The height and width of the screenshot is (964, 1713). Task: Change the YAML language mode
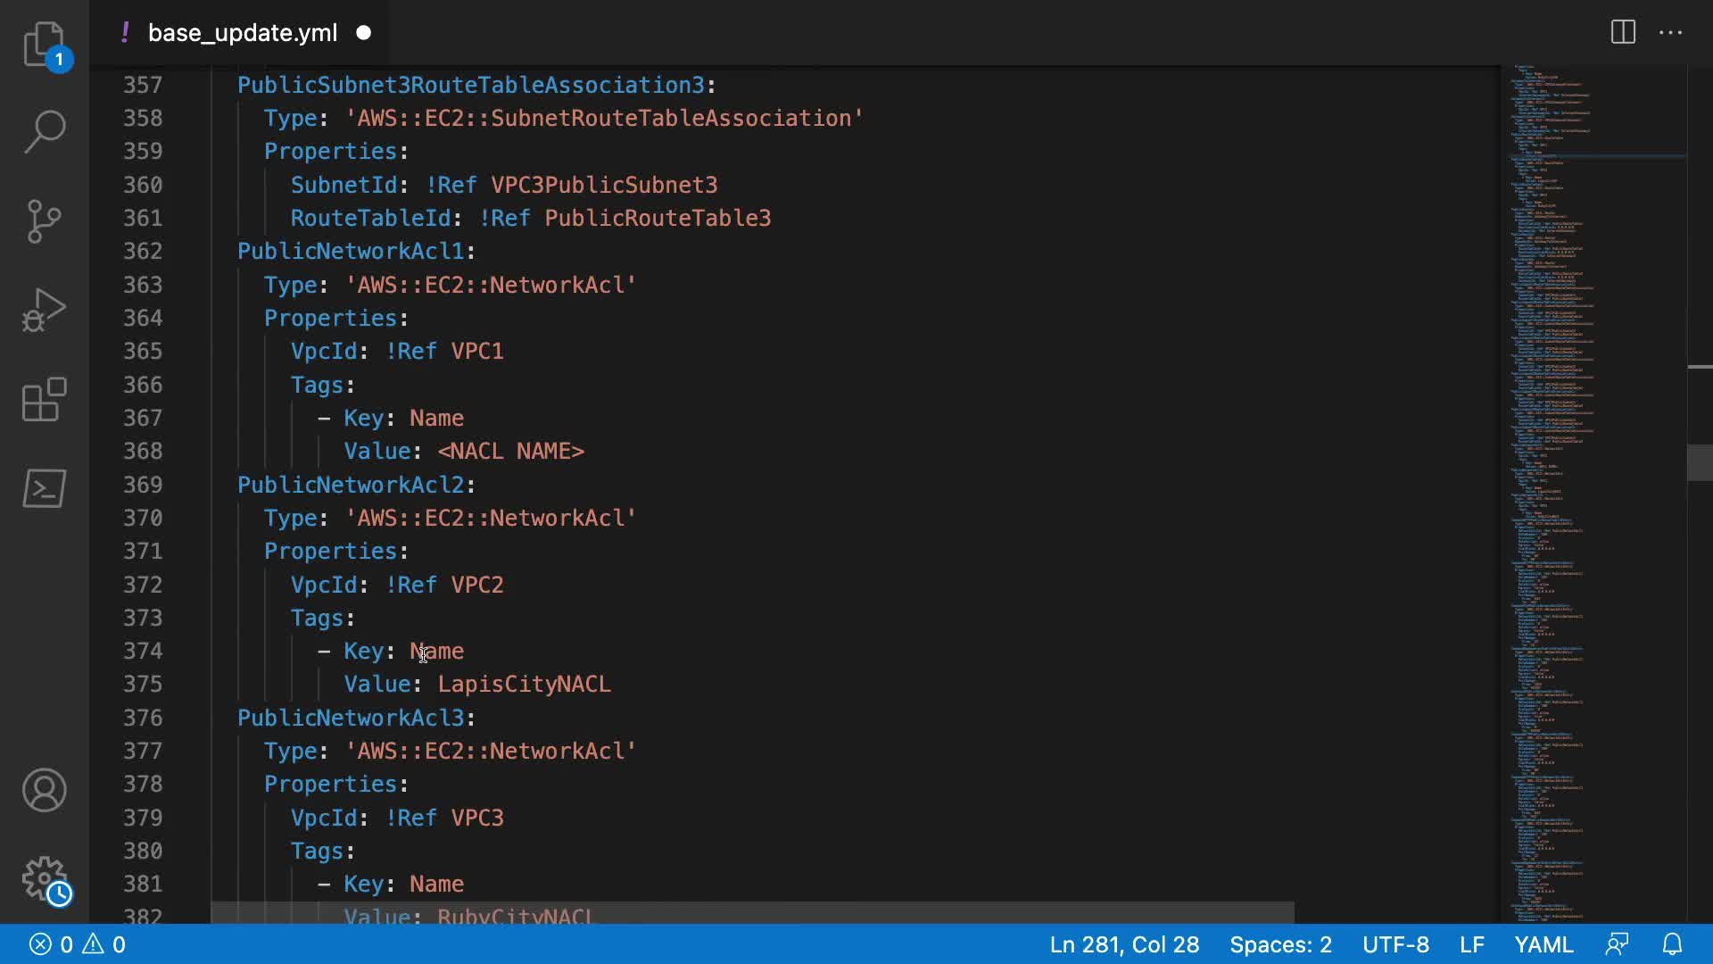click(x=1543, y=944)
